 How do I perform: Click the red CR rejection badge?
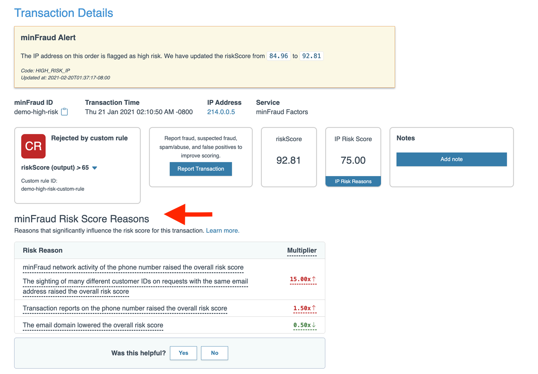click(33, 146)
